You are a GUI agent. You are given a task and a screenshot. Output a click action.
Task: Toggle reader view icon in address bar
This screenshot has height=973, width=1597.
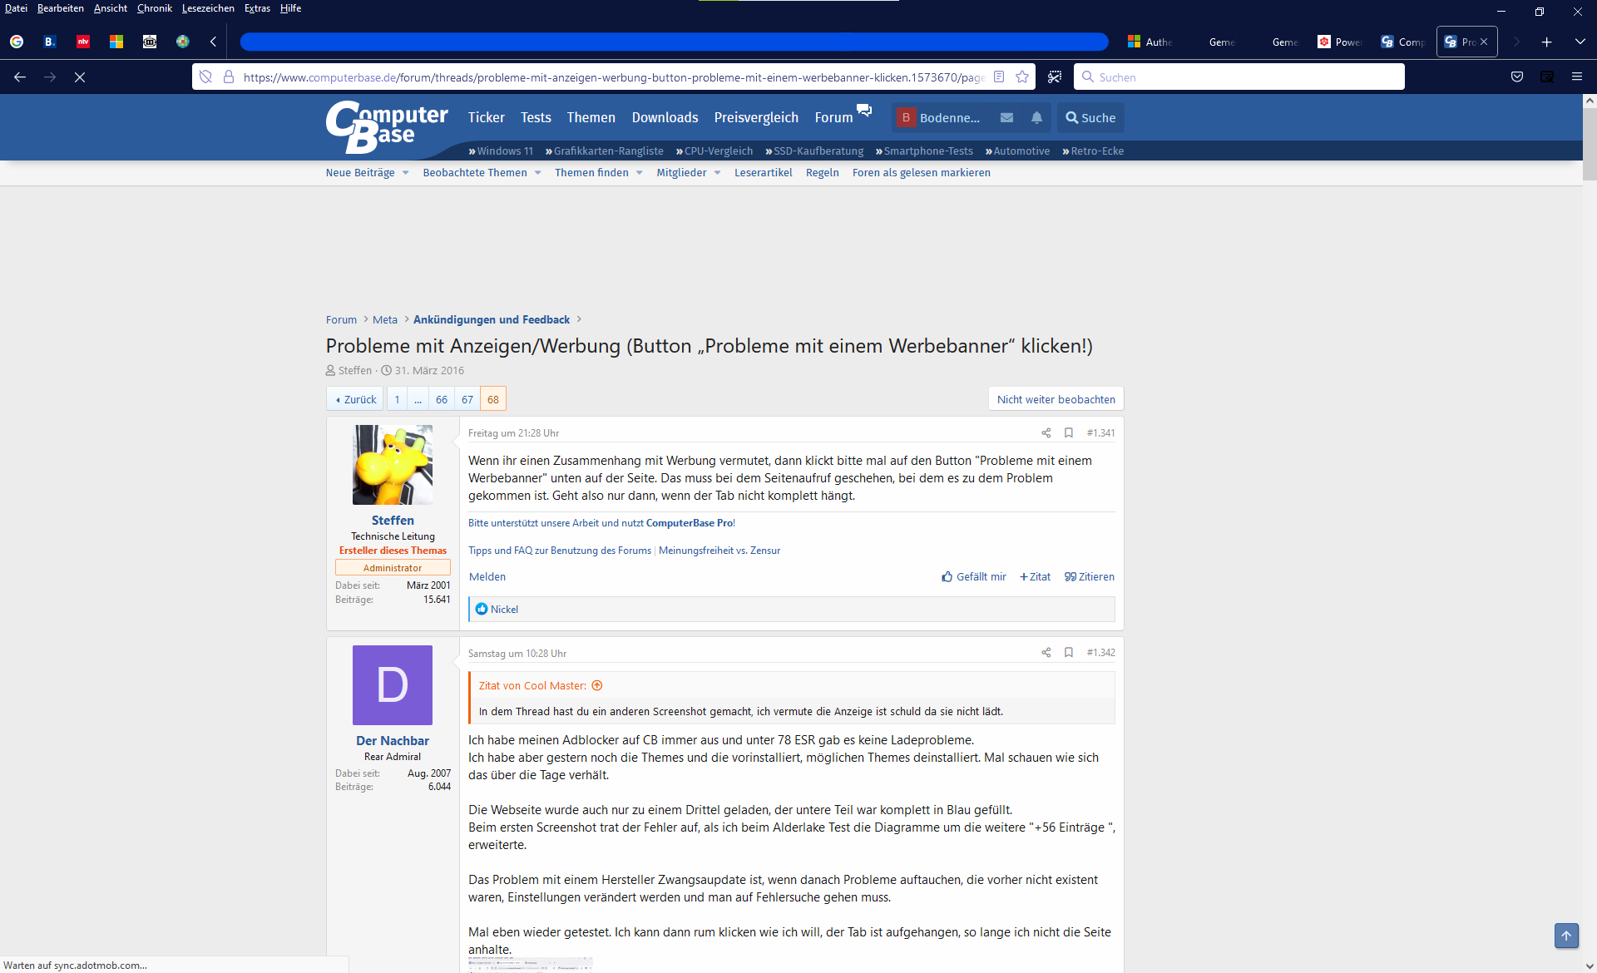click(999, 77)
